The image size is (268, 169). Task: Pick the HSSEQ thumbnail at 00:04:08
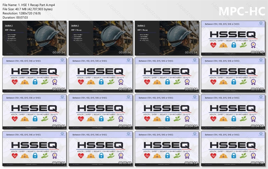(101, 112)
